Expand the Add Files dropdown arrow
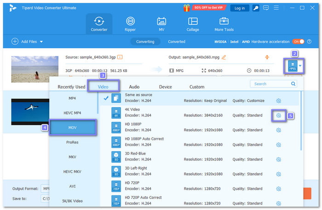The image size is (322, 210). [x=41, y=42]
